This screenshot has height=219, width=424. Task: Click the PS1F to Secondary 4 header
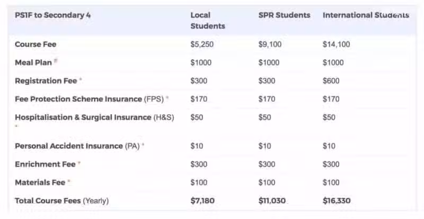click(52, 15)
